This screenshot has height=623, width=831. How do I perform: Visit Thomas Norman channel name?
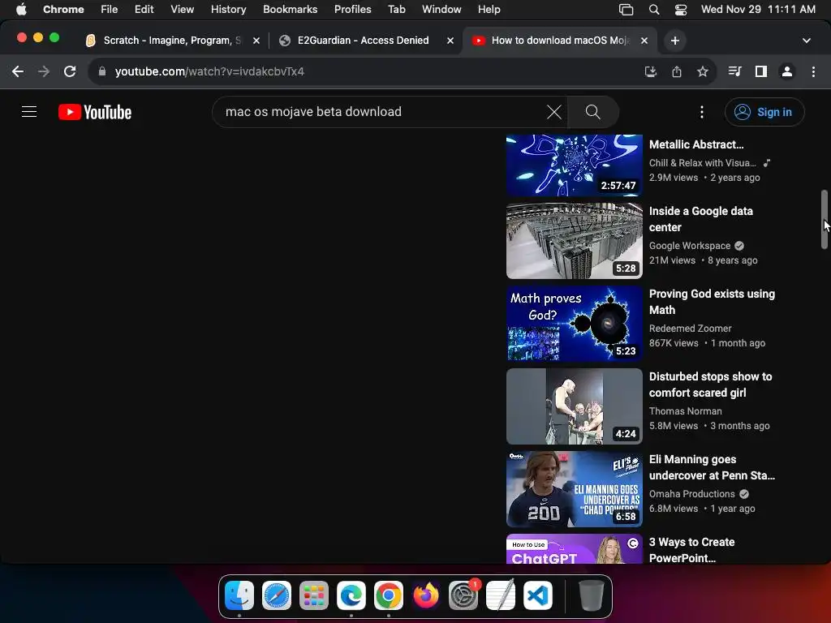(685, 410)
